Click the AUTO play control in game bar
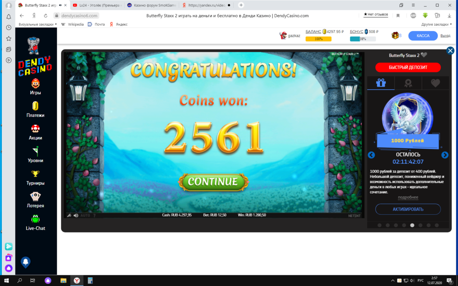Screen dimensions: 458x286 [85, 216]
